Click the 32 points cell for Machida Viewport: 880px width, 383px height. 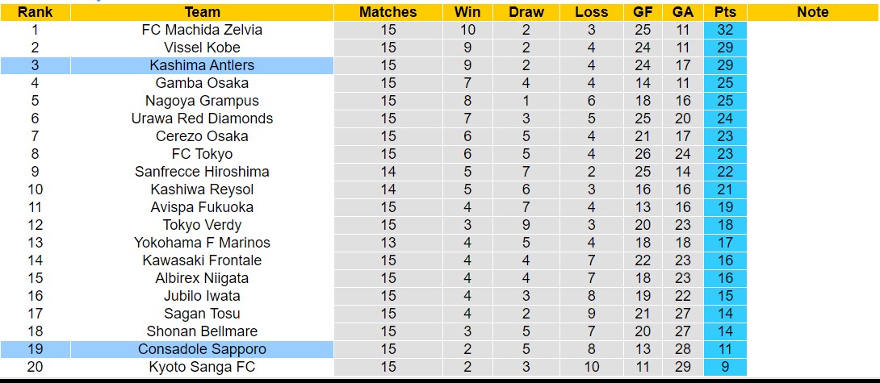pyautogui.click(x=724, y=30)
